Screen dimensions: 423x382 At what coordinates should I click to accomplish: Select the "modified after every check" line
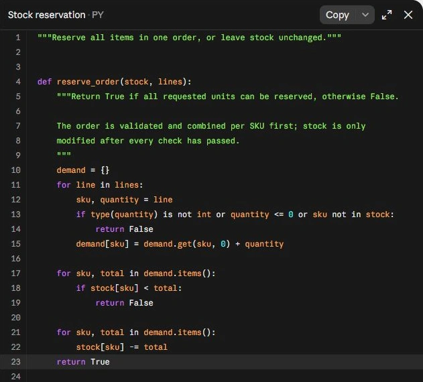point(148,141)
